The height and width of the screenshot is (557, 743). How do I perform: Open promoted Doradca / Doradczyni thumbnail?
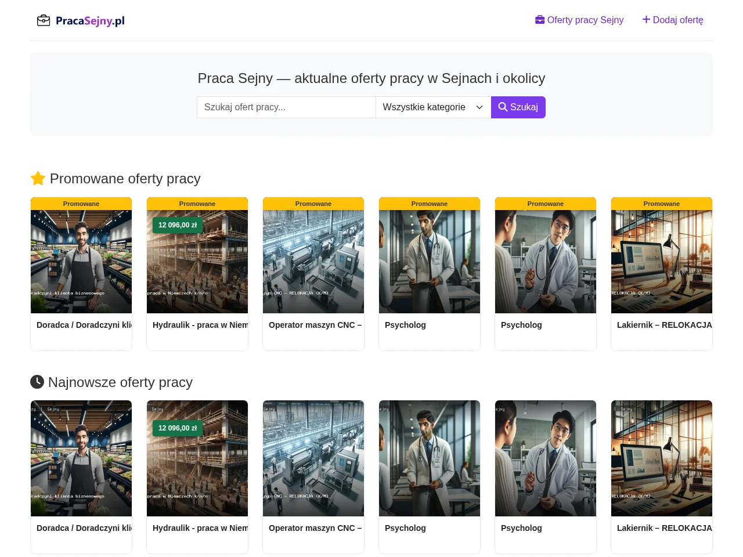click(x=81, y=262)
